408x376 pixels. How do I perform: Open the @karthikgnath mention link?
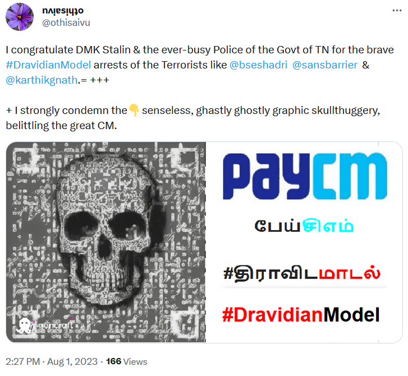tap(42, 80)
